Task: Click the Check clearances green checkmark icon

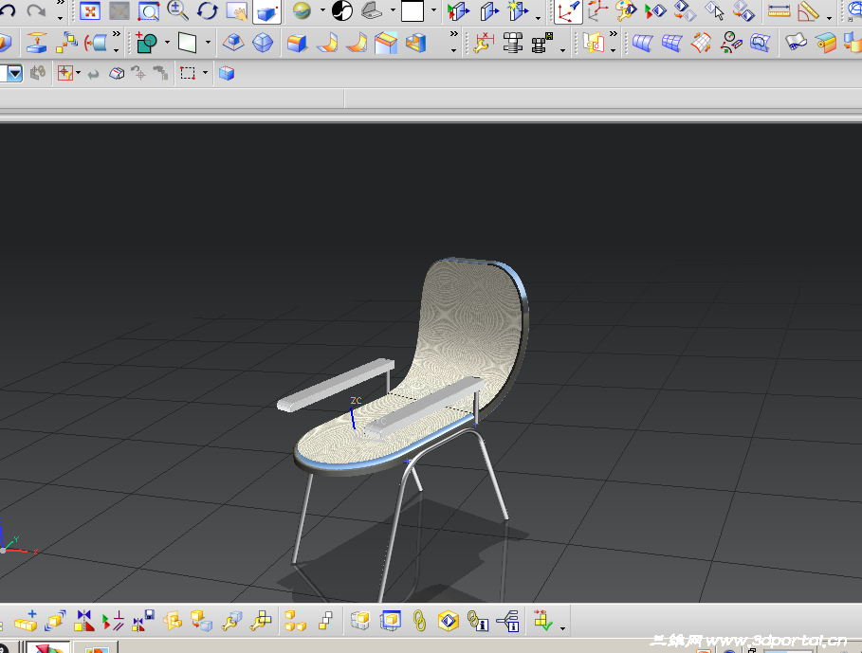Action: (542, 621)
